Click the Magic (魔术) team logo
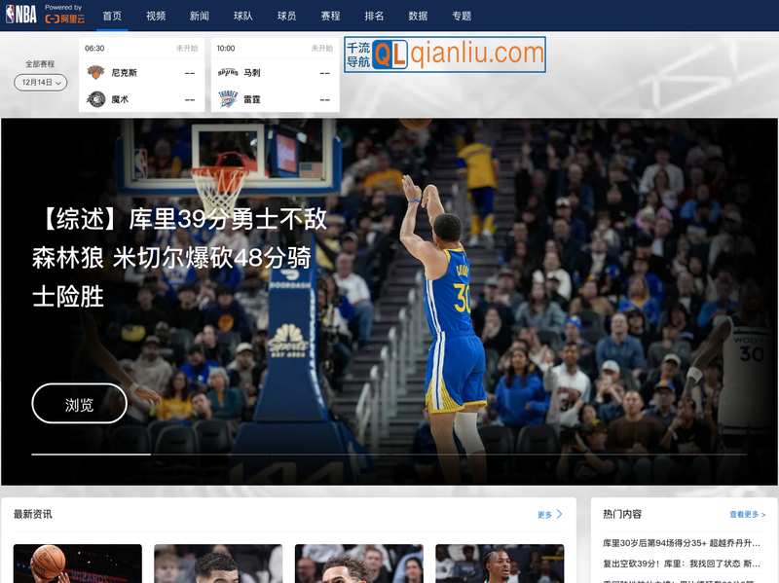 coord(94,97)
